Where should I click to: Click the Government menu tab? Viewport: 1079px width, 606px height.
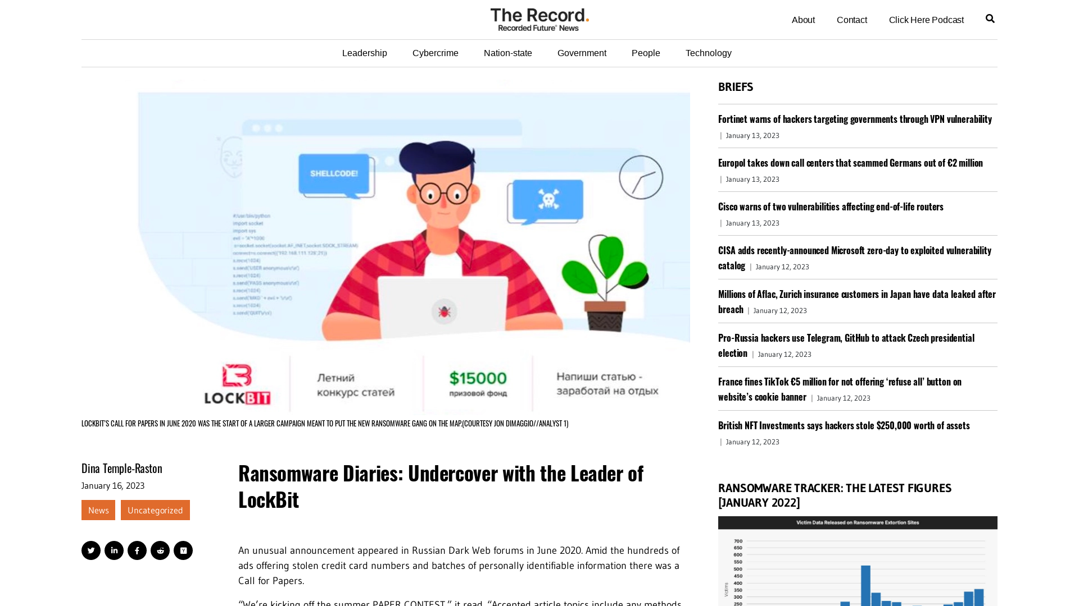click(x=582, y=53)
